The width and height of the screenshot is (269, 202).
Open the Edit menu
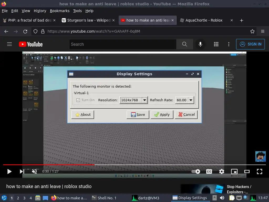pyautogui.click(x=15, y=11)
